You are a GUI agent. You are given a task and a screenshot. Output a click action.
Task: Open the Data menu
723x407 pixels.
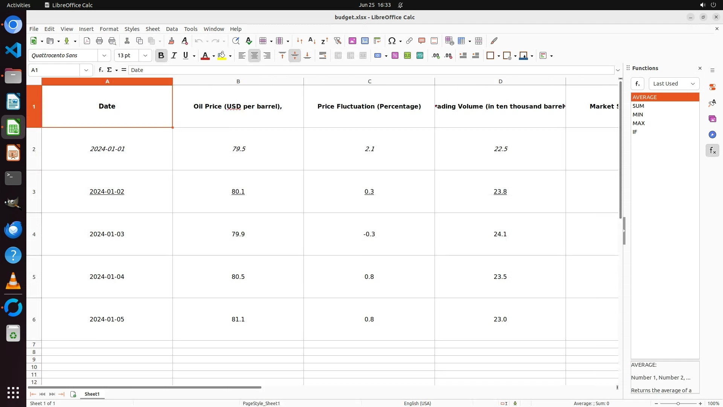[172, 29]
